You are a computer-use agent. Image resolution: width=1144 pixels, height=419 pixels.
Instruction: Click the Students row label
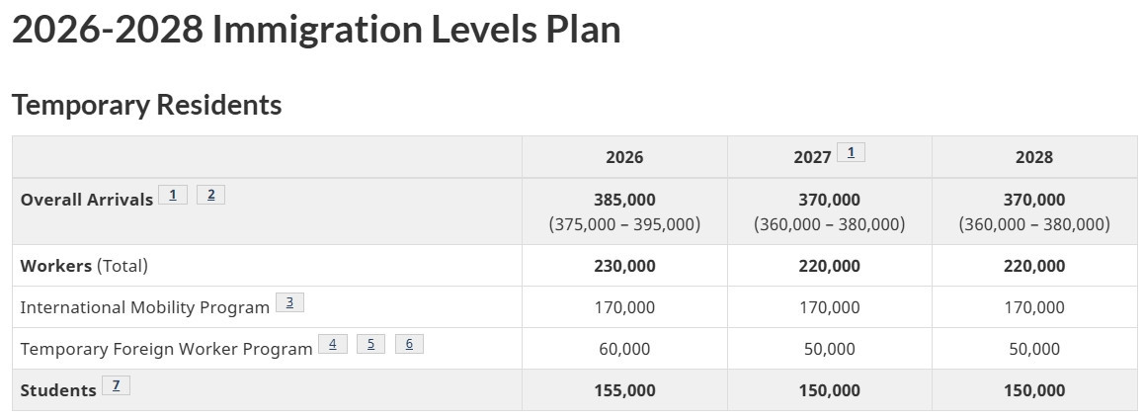[58, 390]
